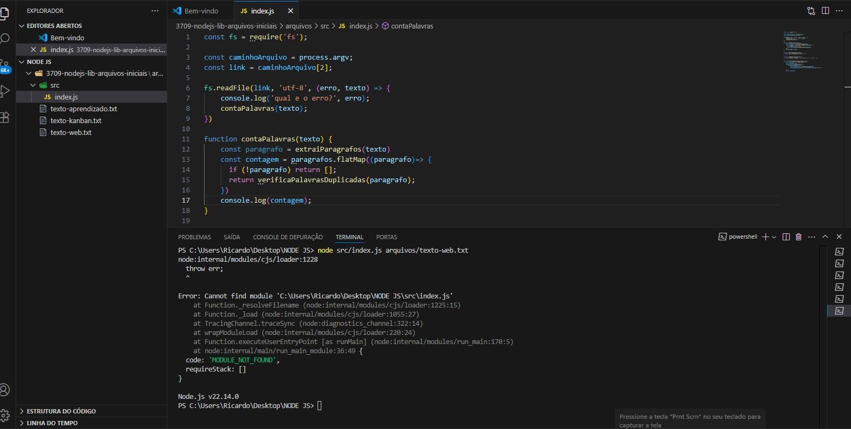
Task: Open Run and Debug view
Action: 4,91
